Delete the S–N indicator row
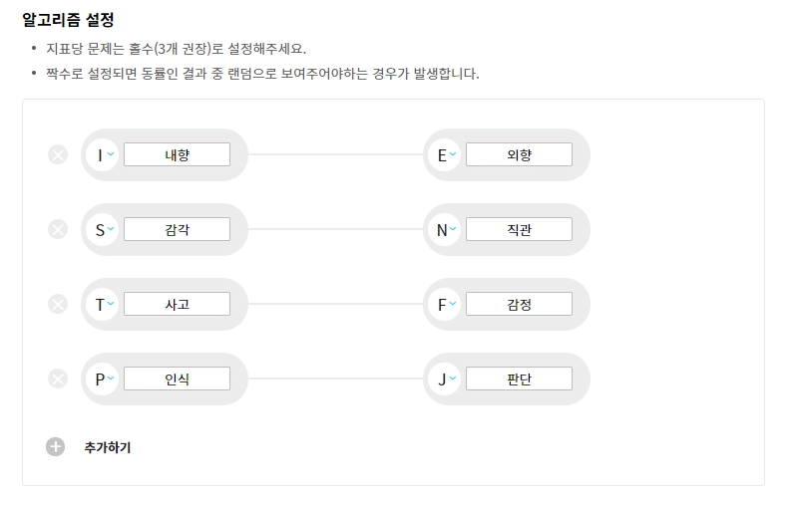The width and height of the screenshot is (787, 505). 58,229
